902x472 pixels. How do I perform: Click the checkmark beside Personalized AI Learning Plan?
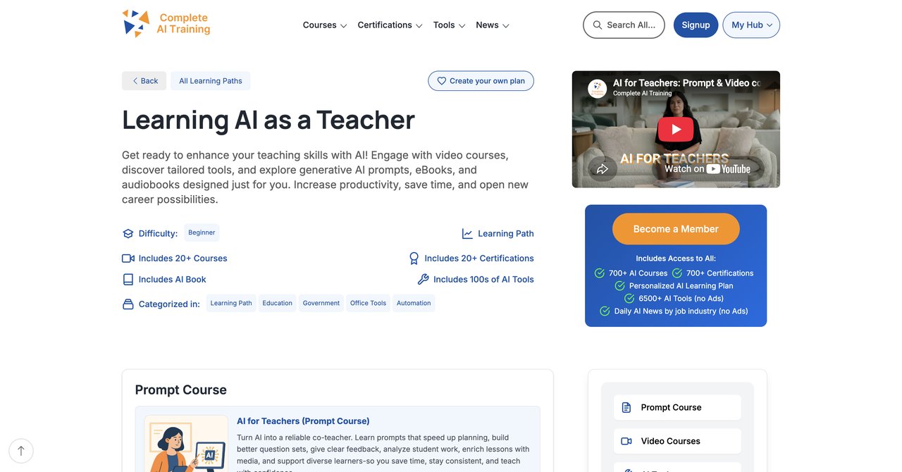[x=620, y=286]
